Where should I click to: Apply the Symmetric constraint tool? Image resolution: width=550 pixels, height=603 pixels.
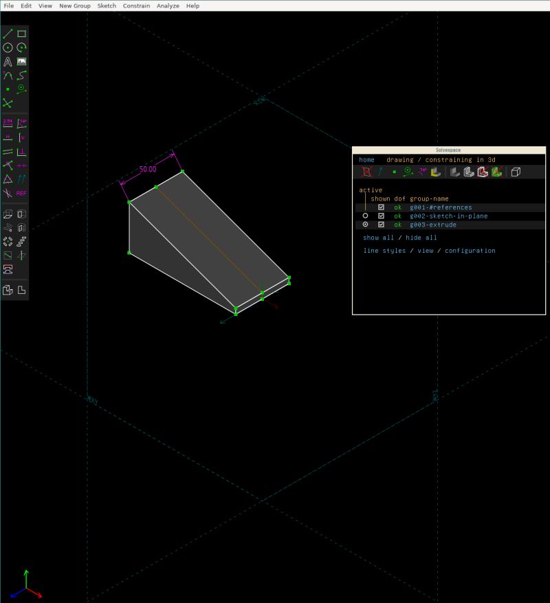pyautogui.click(x=21, y=166)
